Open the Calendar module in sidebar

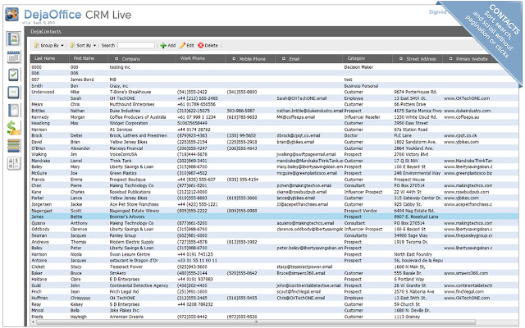(x=14, y=57)
